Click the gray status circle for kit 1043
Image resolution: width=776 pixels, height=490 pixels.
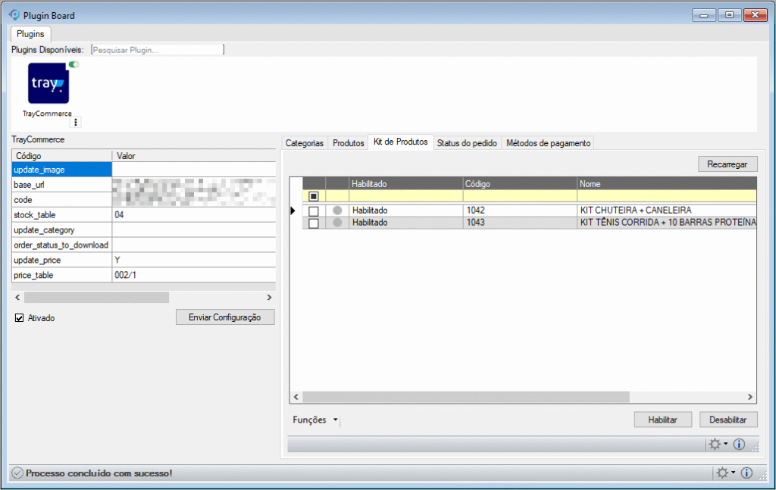(x=337, y=223)
